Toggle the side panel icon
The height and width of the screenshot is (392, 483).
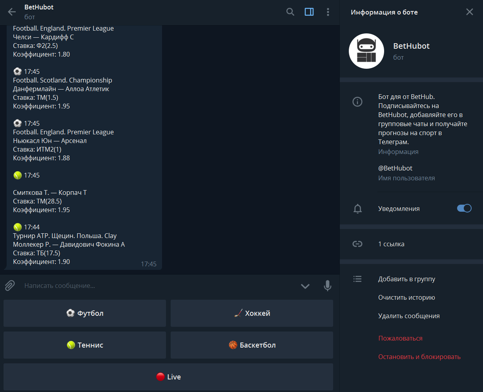pyautogui.click(x=309, y=12)
